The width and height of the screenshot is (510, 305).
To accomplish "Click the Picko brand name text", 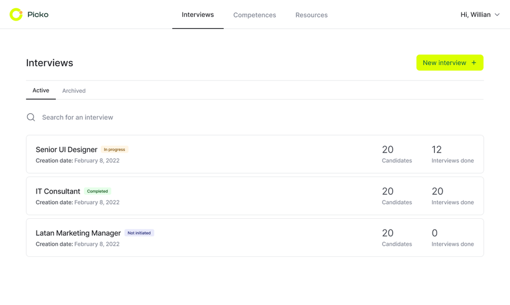I will click(x=38, y=15).
